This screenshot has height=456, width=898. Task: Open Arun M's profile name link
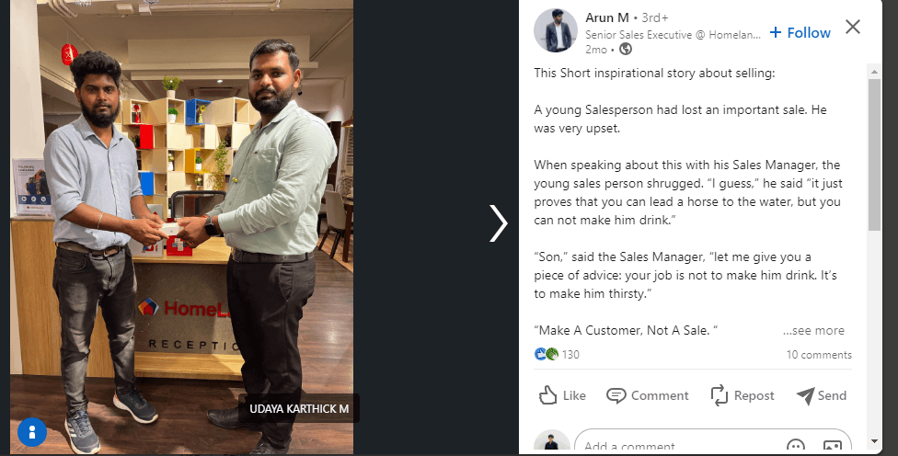click(606, 17)
